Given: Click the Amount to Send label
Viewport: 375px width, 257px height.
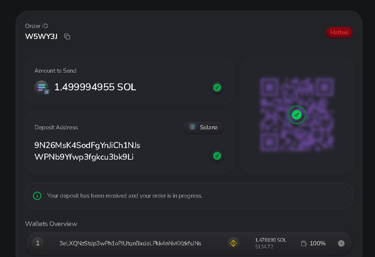Looking at the screenshot, I should pyautogui.click(x=55, y=71).
